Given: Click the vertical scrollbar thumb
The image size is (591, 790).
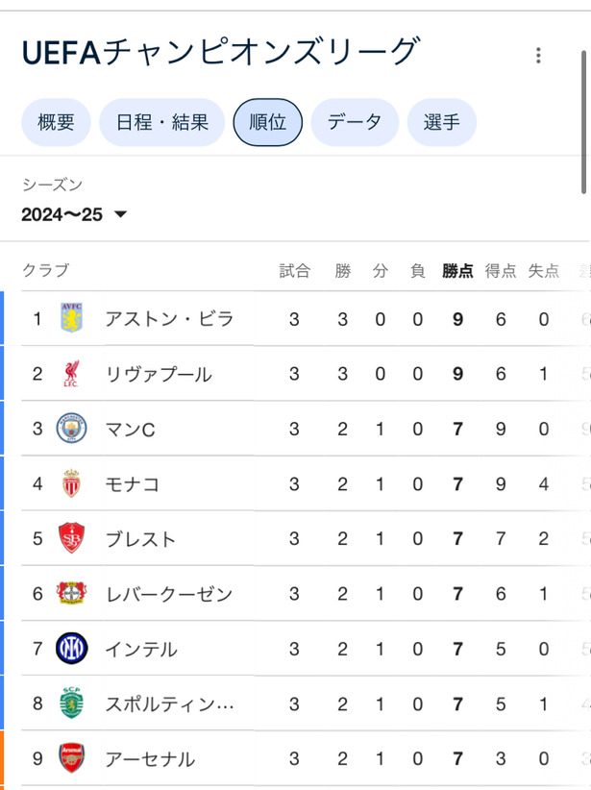Looking at the screenshot, I should point(584,122).
